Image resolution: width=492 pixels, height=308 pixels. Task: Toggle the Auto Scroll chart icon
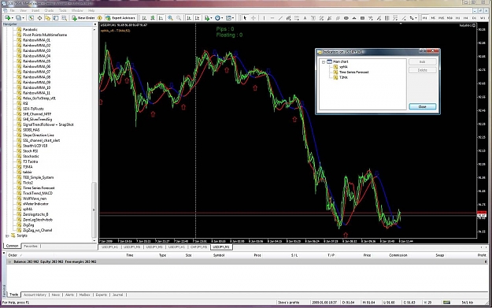(x=189, y=18)
